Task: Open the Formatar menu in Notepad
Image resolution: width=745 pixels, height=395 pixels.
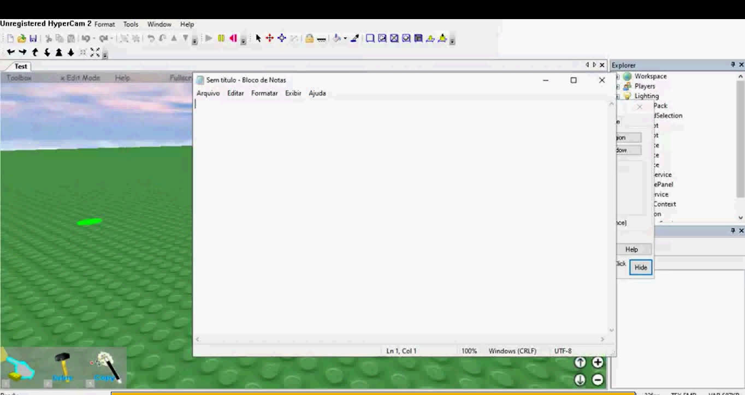Action: tap(264, 93)
